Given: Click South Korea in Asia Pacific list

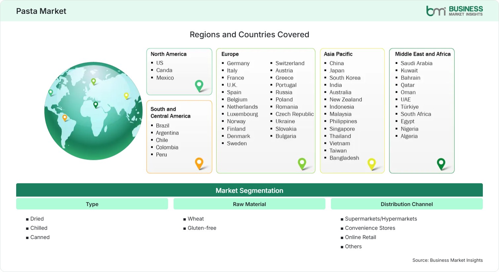Looking at the screenshot, I should pos(345,78).
